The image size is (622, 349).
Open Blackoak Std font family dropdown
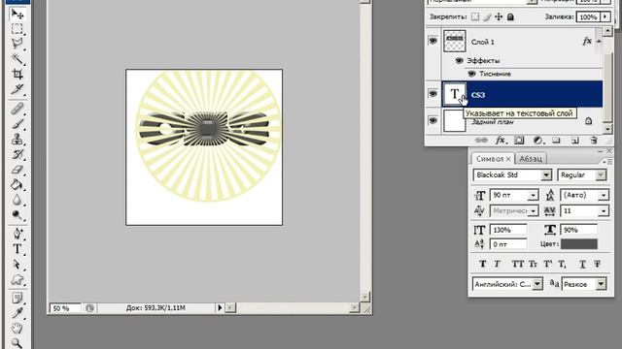[x=546, y=174]
